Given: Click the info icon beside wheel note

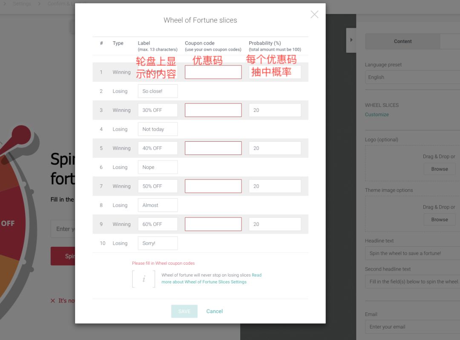Looking at the screenshot, I should tap(144, 279).
